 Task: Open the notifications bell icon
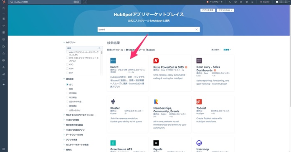252,2
